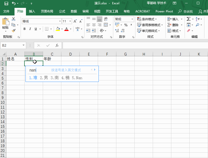
Task: Open Find and Select magnifier
Action: click(x=197, y=25)
